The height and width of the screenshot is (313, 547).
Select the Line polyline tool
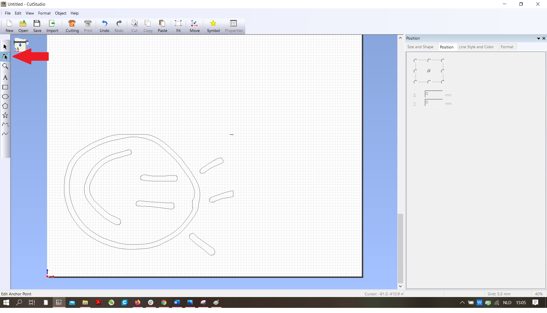point(5,125)
